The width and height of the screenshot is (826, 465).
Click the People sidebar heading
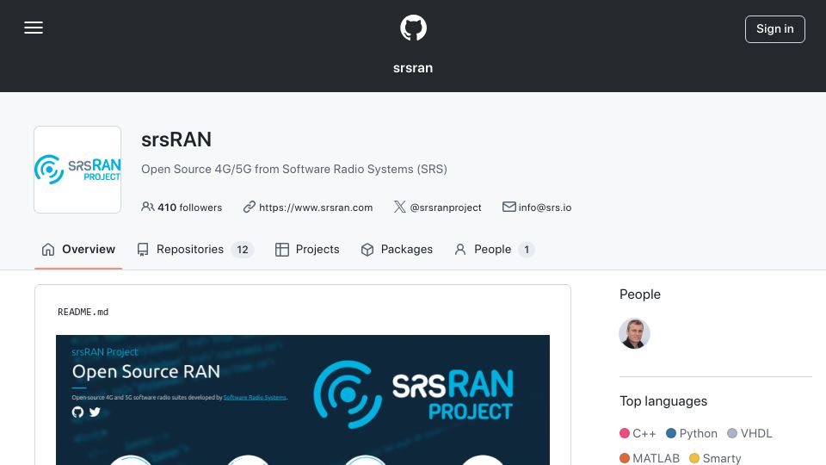(x=640, y=294)
